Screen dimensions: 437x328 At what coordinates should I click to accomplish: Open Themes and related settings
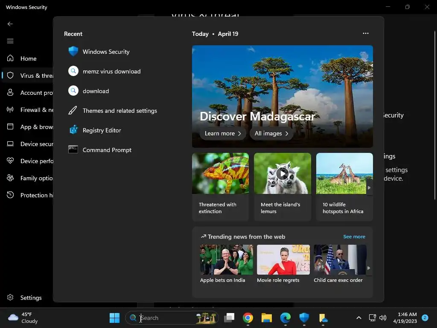point(113,111)
